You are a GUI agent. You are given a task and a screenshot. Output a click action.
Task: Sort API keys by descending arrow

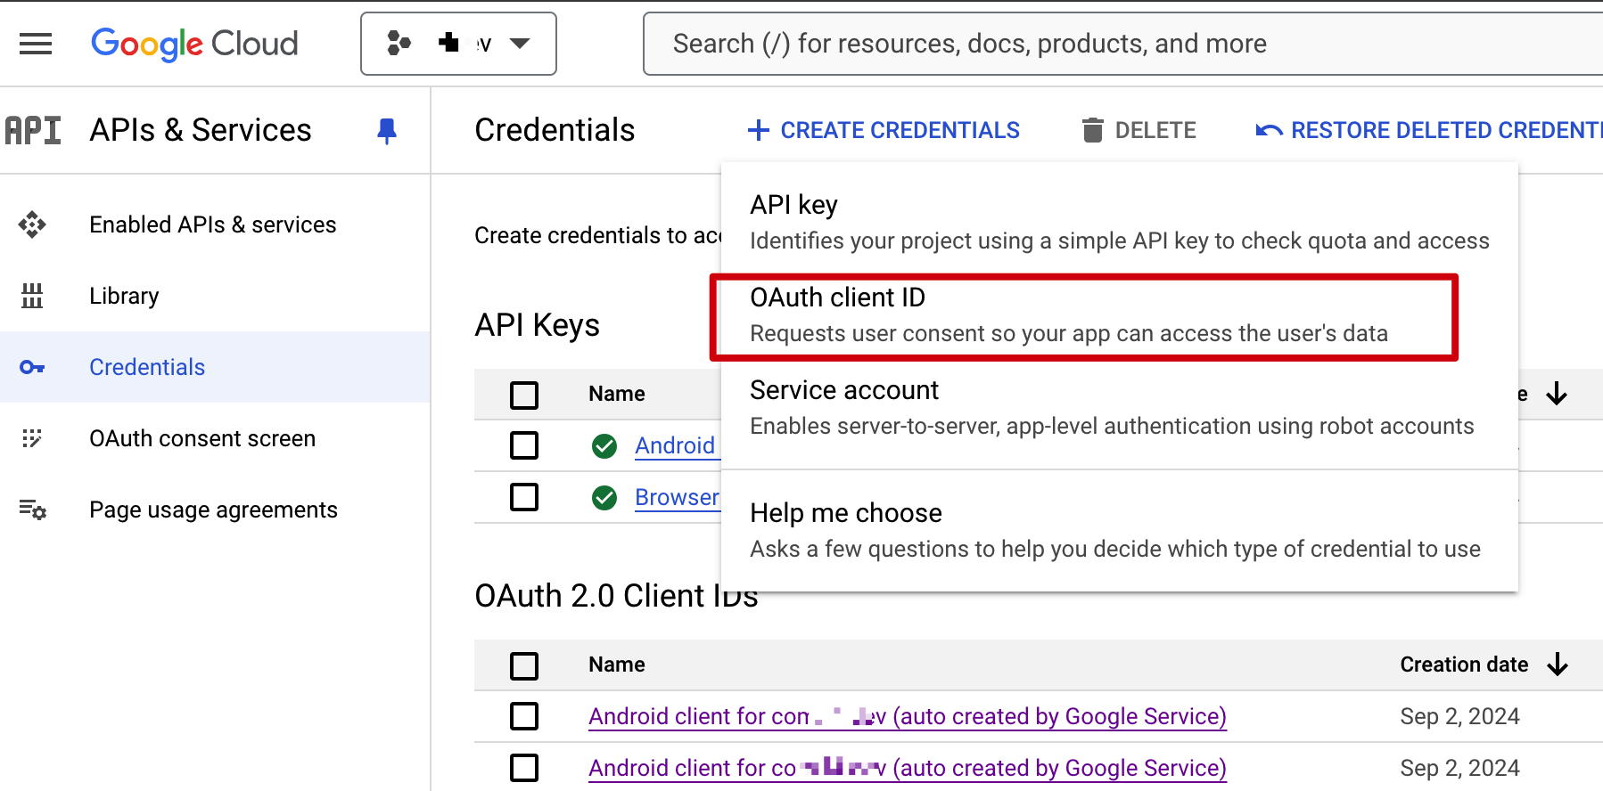(1557, 394)
